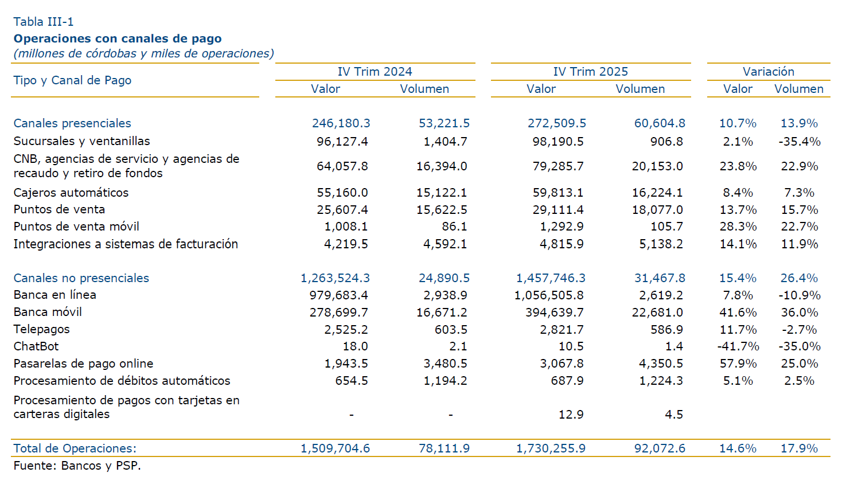The width and height of the screenshot is (850, 484).
Task: Click the 'Operaciones con canales de pago' title
Action: [118, 38]
